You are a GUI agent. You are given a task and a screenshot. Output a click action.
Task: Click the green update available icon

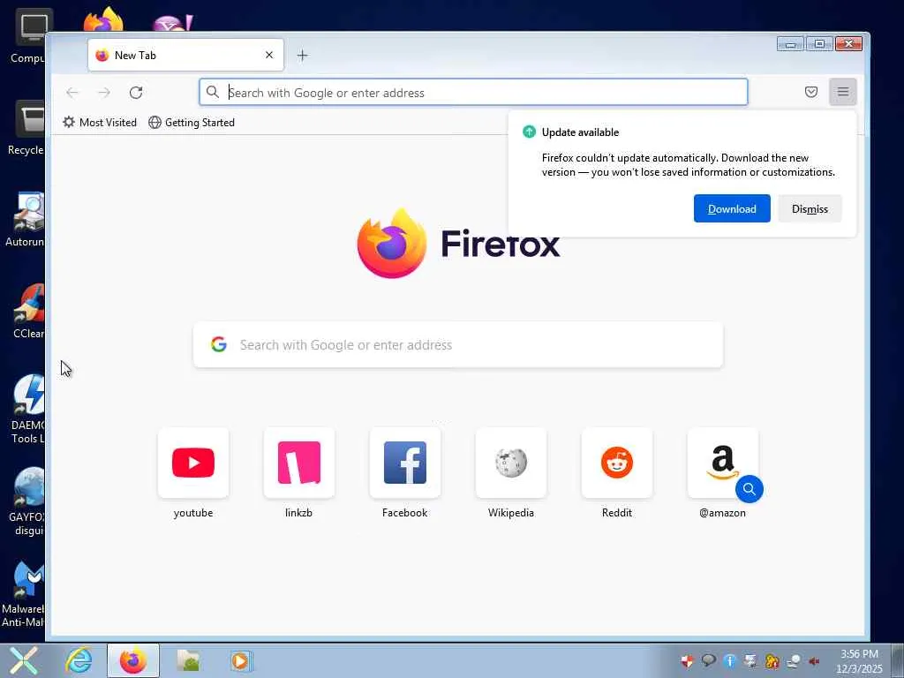529,132
